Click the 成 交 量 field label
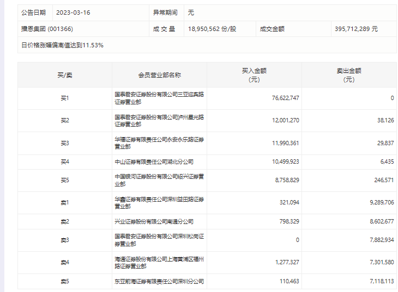 [164, 29]
